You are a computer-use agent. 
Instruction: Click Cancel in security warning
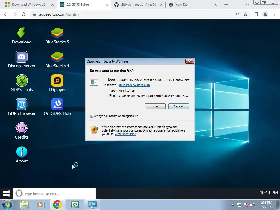click(x=179, y=106)
